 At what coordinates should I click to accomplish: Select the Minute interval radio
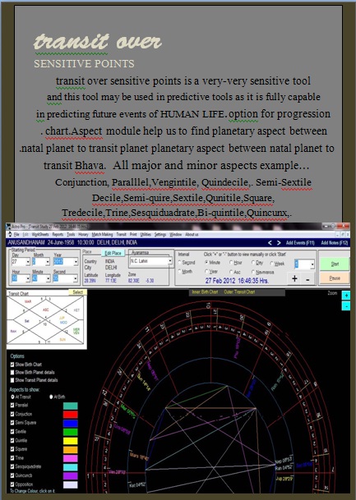pos(206,263)
